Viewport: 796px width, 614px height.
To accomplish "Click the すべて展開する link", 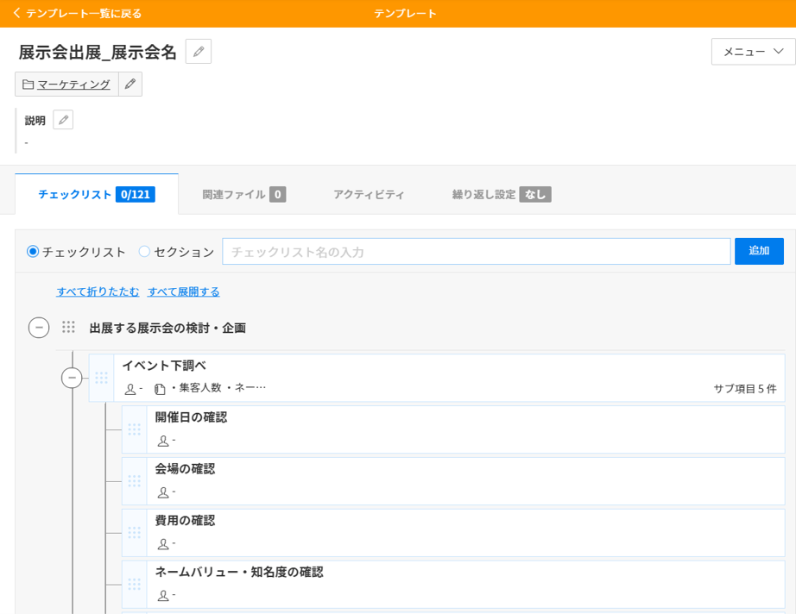I will 183,291.
